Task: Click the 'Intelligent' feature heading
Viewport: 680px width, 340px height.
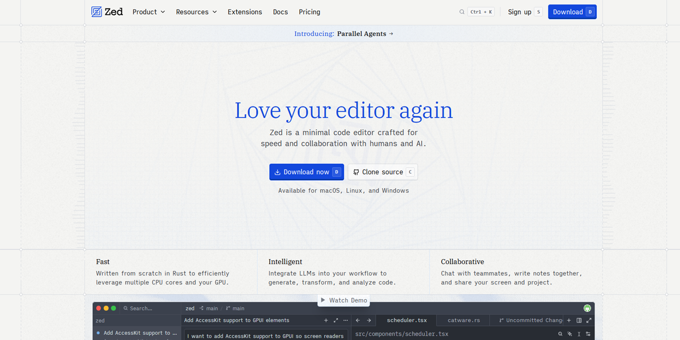Action: click(286, 262)
